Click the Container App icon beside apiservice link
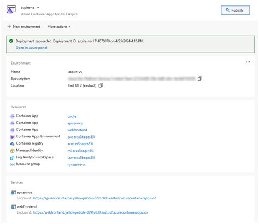This screenshot has height=224, width=259. point(13,123)
